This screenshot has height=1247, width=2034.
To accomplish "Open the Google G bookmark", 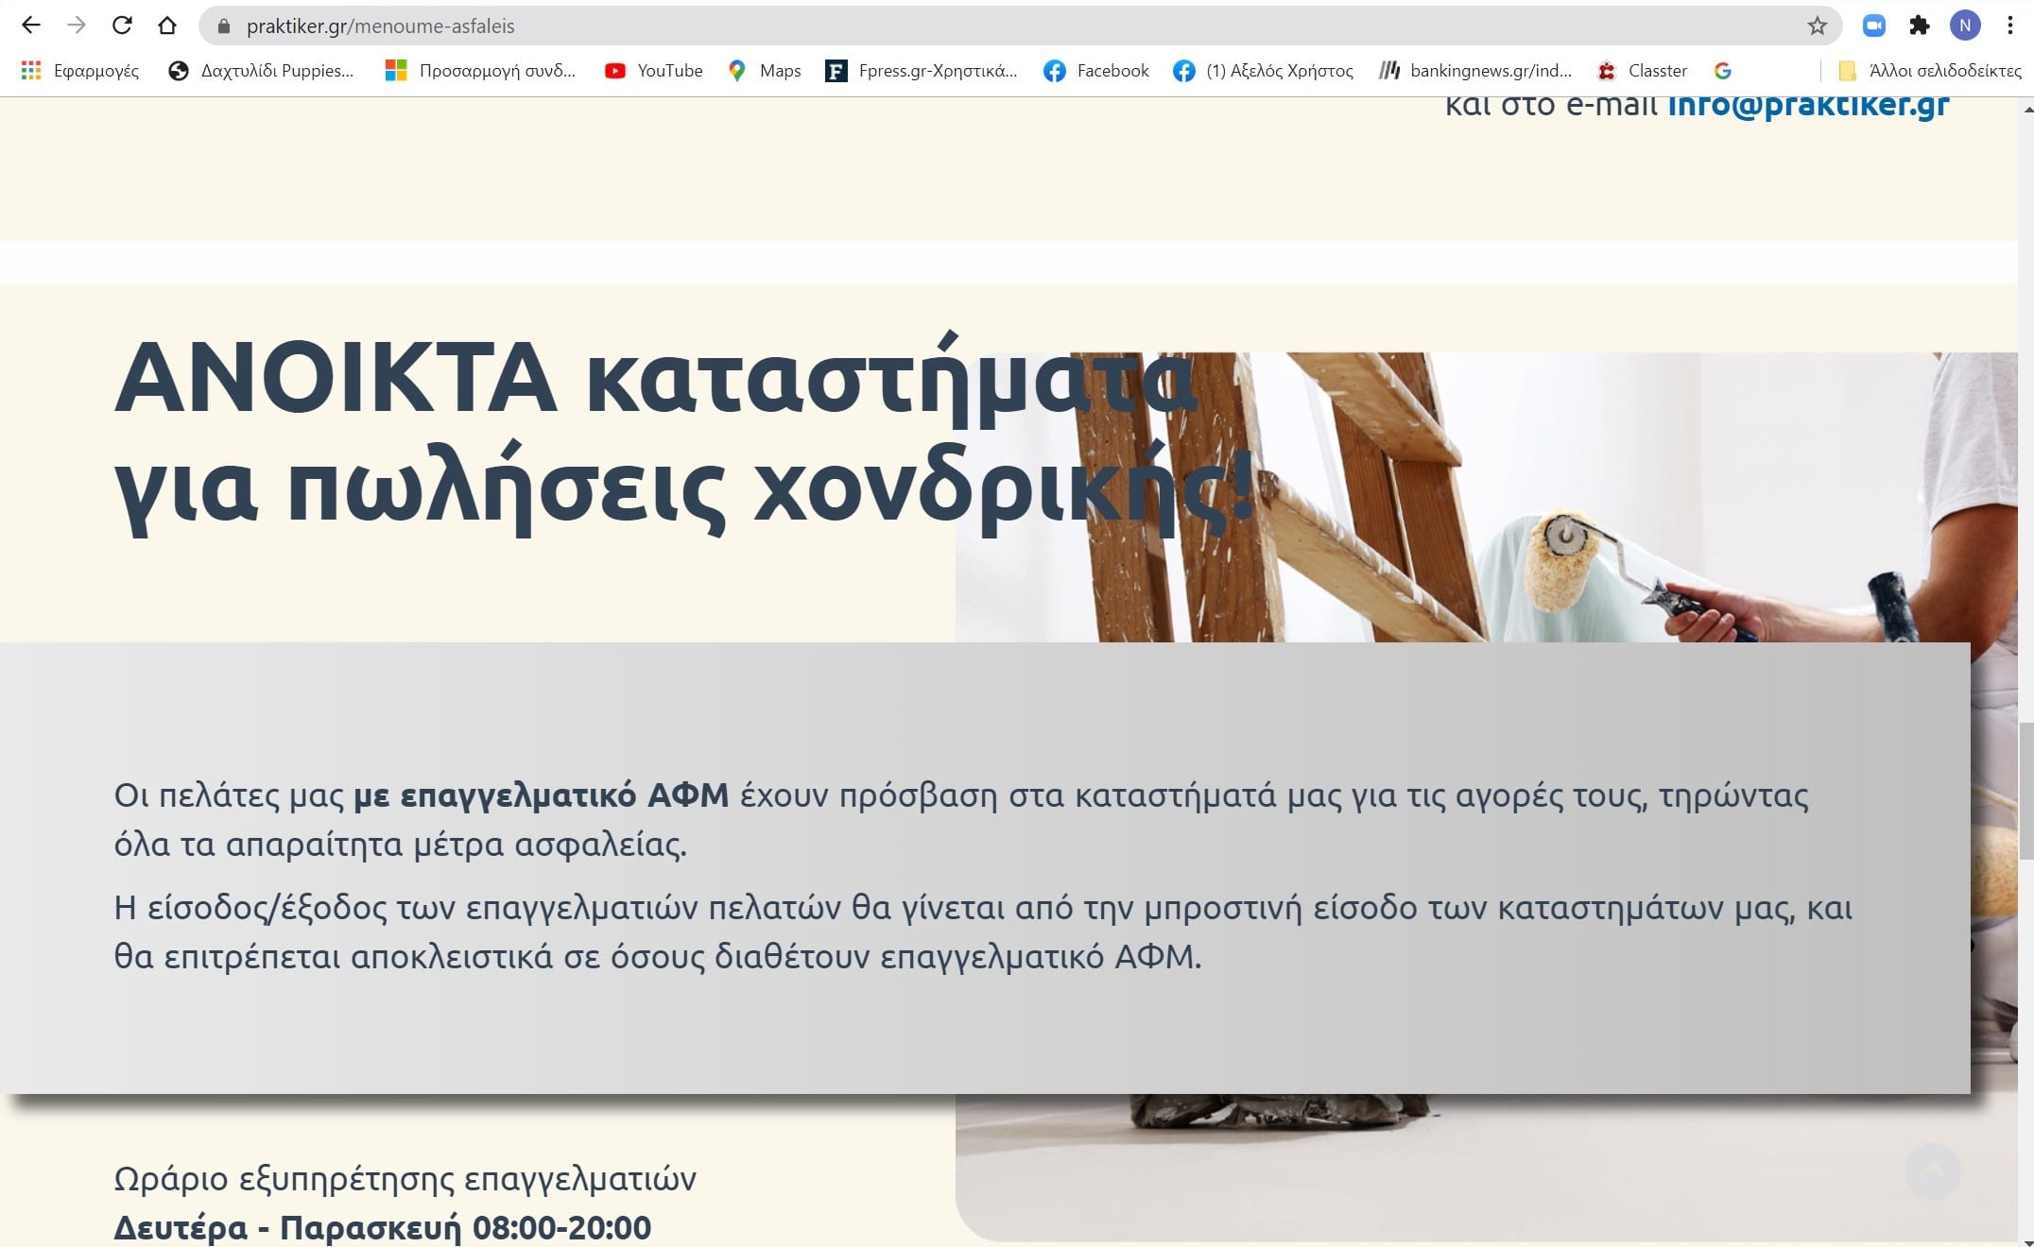I will (1722, 71).
